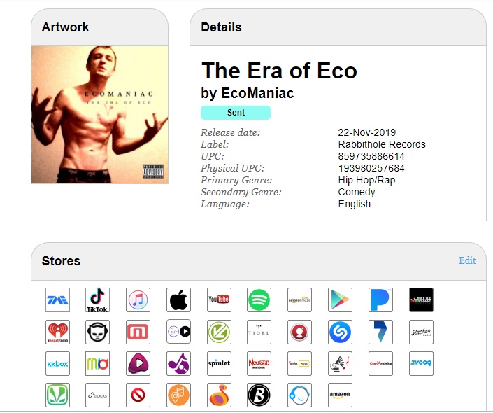Click the YouTube store icon

click(219, 300)
